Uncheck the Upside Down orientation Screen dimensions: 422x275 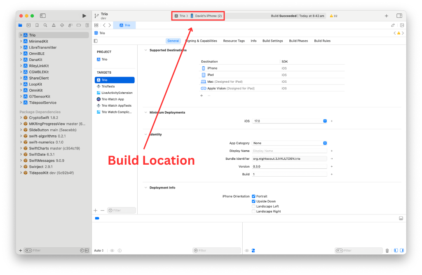(253, 201)
